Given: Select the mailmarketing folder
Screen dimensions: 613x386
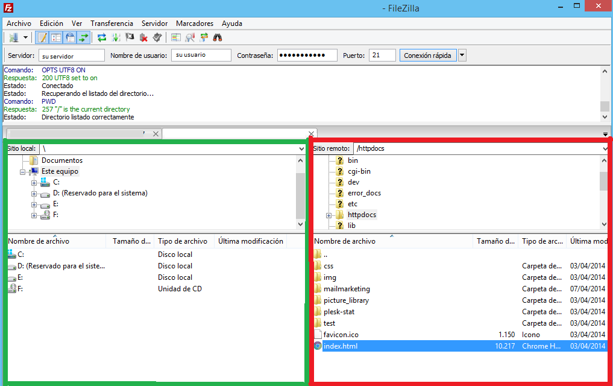Looking at the screenshot, I should [x=347, y=289].
